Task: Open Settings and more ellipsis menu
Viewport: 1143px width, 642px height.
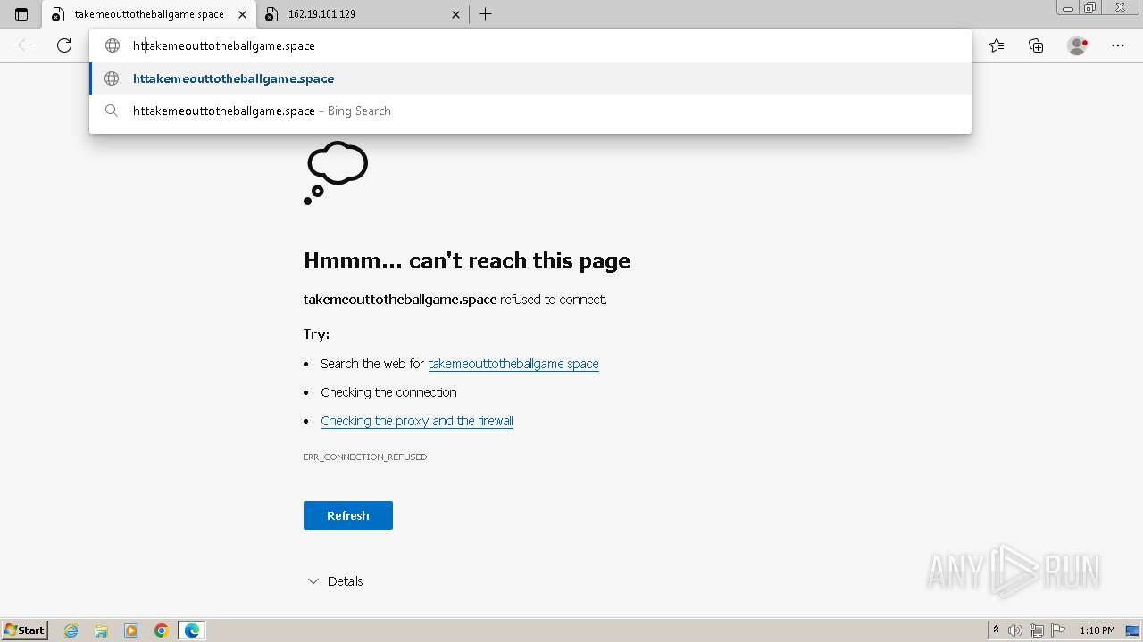Action: point(1118,45)
